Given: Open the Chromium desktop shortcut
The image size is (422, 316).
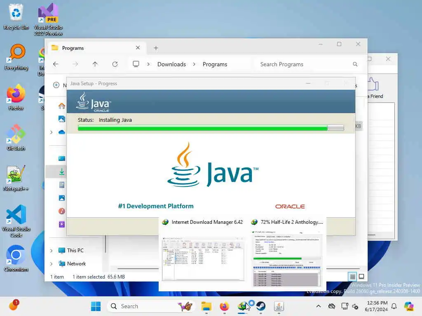Looking at the screenshot, I should click(x=16, y=258).
